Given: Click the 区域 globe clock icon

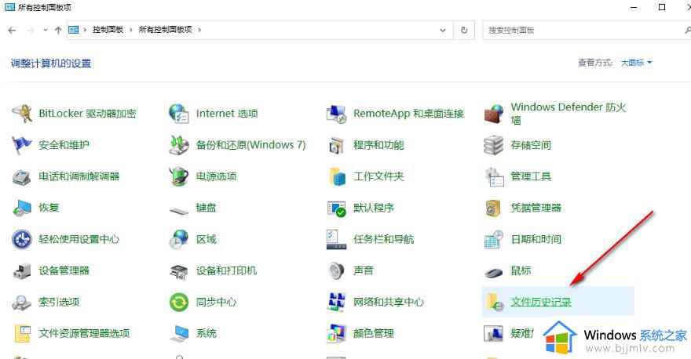Looking at the screenshot, I should (179, 239).
